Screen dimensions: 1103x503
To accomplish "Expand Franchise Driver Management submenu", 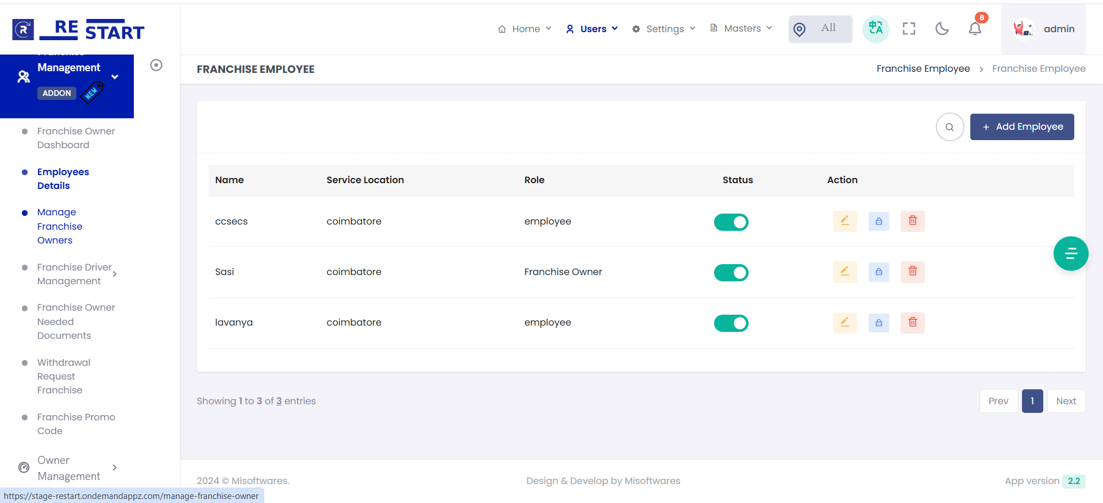I will pos(75,274).
